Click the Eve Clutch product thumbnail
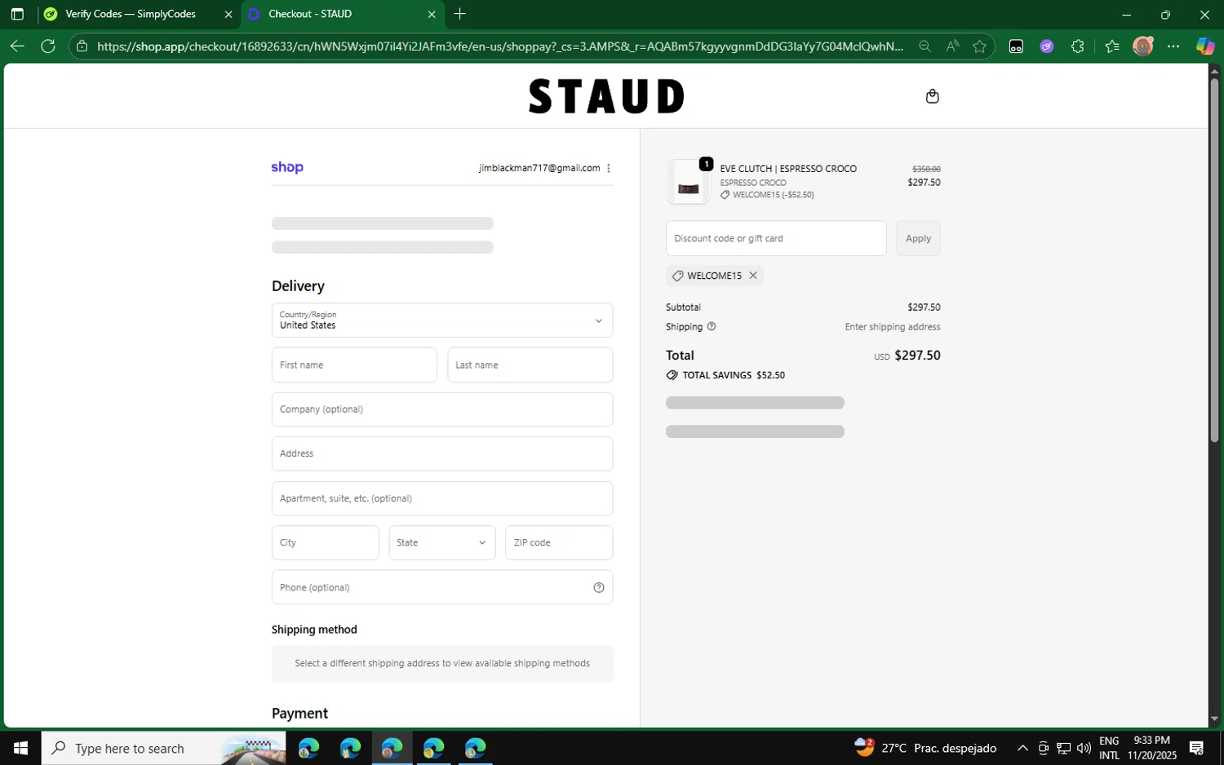 688,182
